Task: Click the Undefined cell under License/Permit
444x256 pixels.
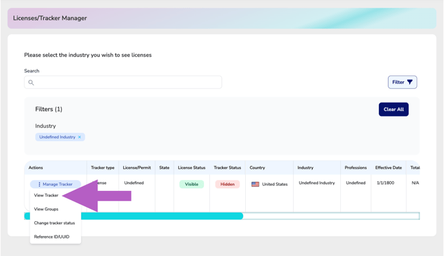Action: tap(134, 182)
